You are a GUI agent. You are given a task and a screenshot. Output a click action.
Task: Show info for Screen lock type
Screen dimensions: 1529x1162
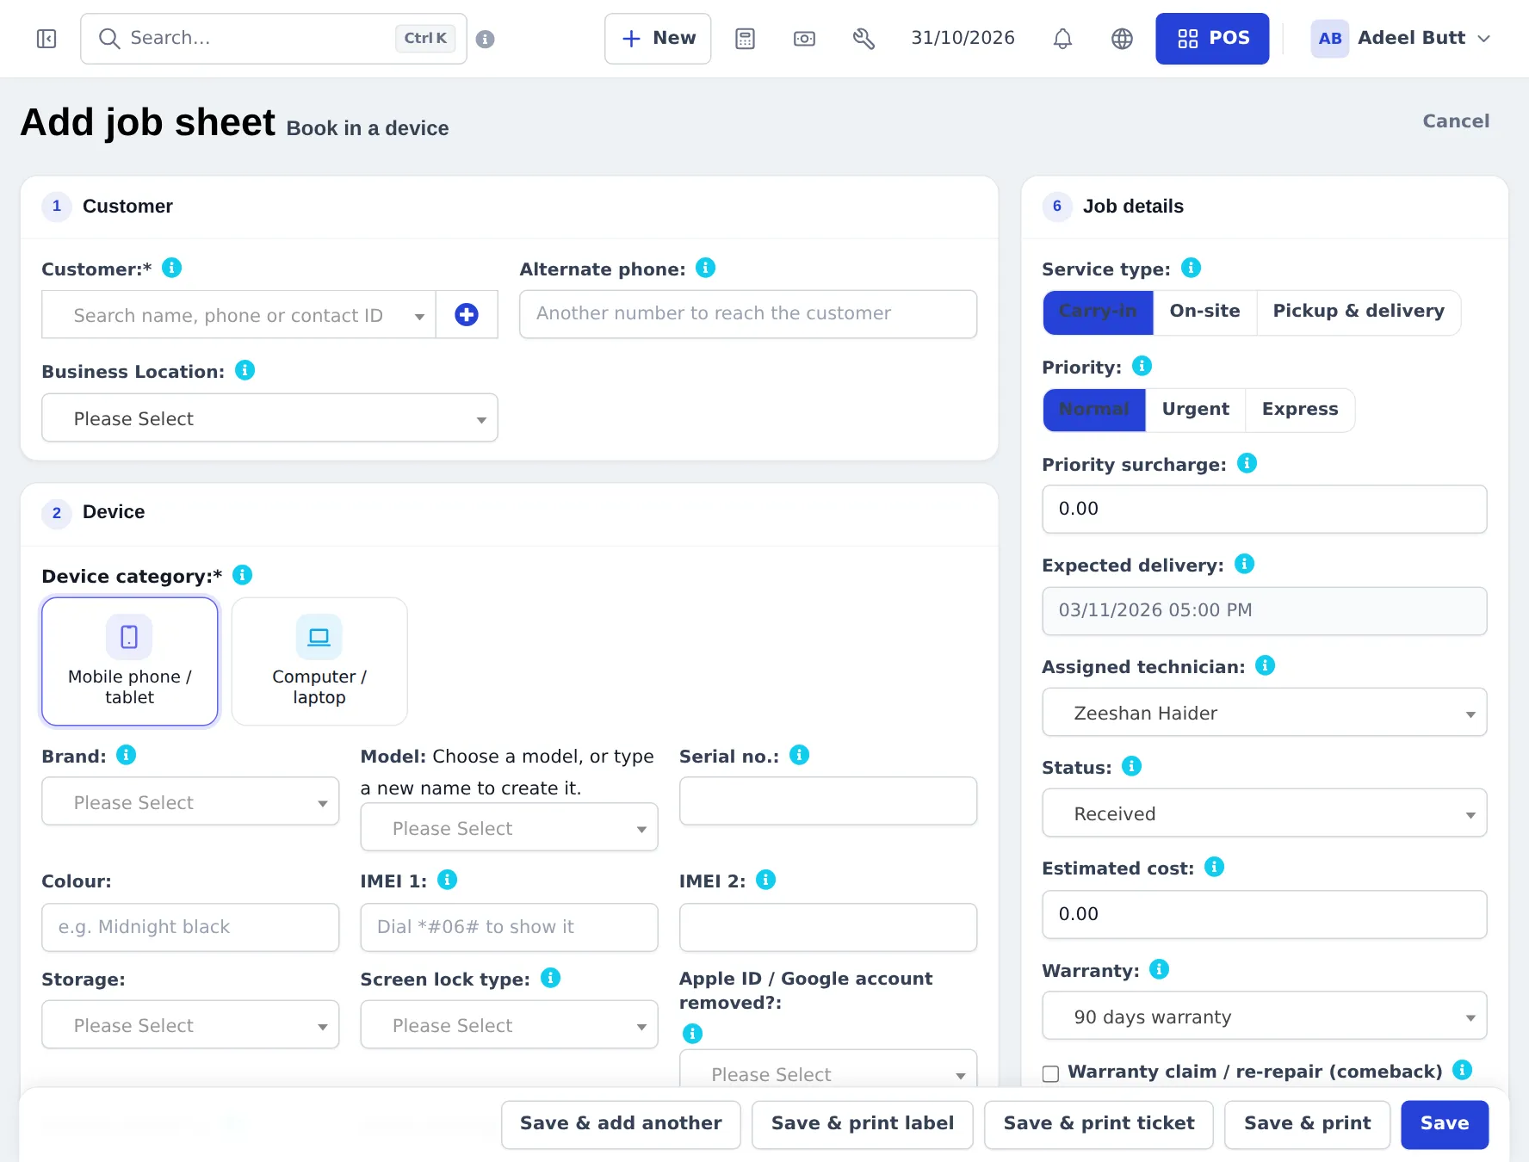pyautogui.click(x=551, y=978)
